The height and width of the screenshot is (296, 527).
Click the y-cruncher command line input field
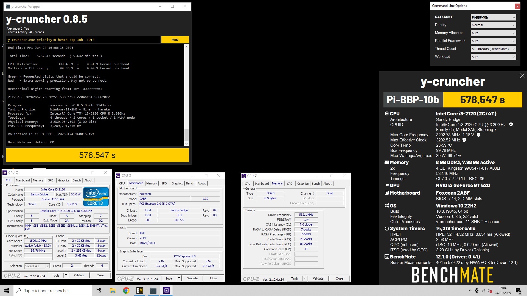click(x=83, y=40)
